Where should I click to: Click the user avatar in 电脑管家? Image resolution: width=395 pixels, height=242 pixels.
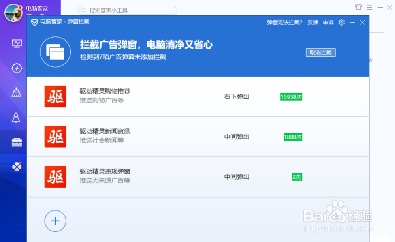coord(13,13)
